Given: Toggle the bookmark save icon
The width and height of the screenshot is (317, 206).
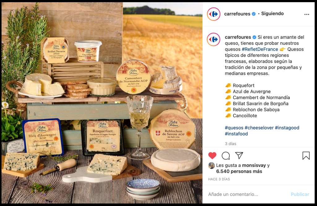Looking at the screenshot, I should 306,155.
